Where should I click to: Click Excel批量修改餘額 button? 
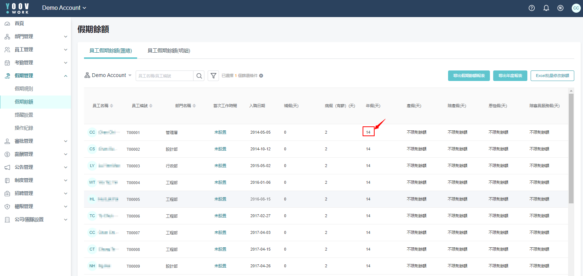click(552, 76)
